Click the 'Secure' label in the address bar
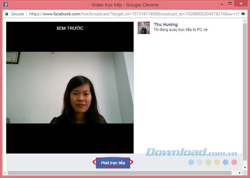The image size is (250, 178). [17, 14]
